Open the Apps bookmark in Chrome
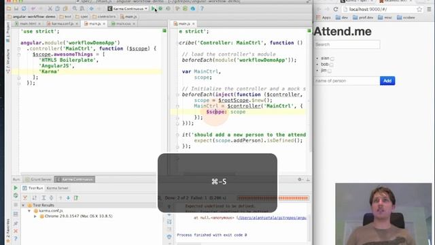Viewport: 435px width, 245px height. pos(324,18)
